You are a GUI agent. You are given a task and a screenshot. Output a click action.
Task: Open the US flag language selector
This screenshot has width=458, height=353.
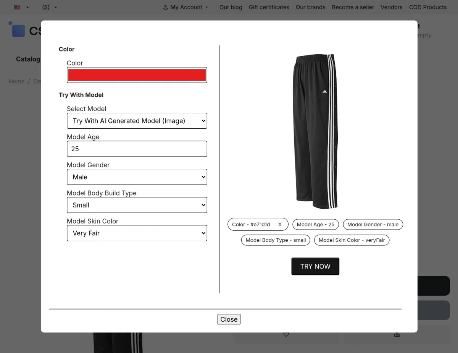[x=21, y=7]
